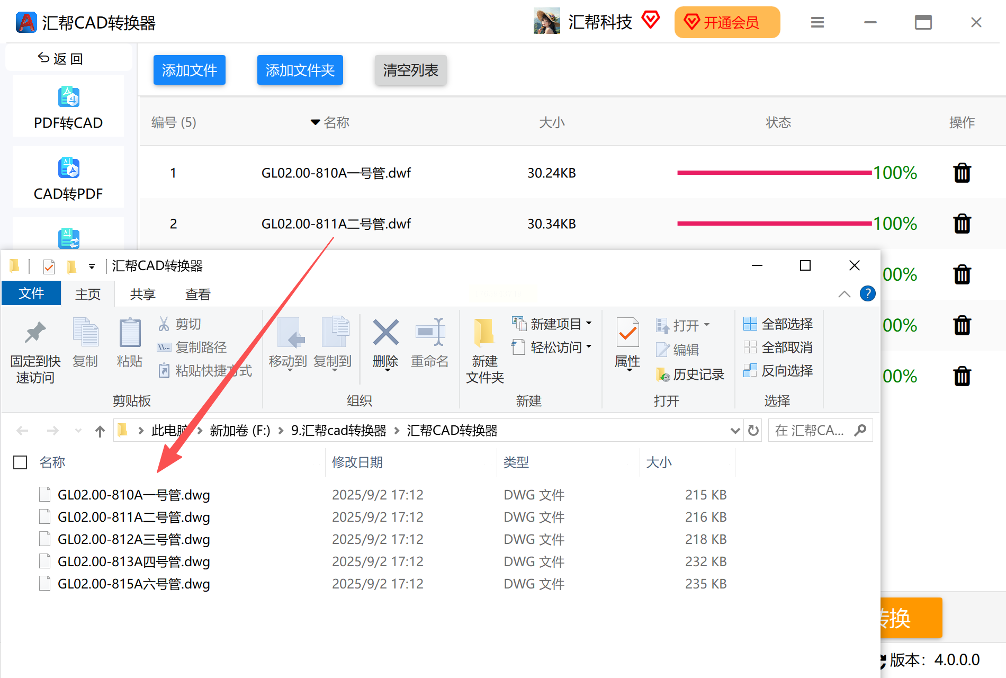Viewport: 1006px width, 678px height.
Task: Click the 重命名 rename icon
Action: [x=430, y=332]
